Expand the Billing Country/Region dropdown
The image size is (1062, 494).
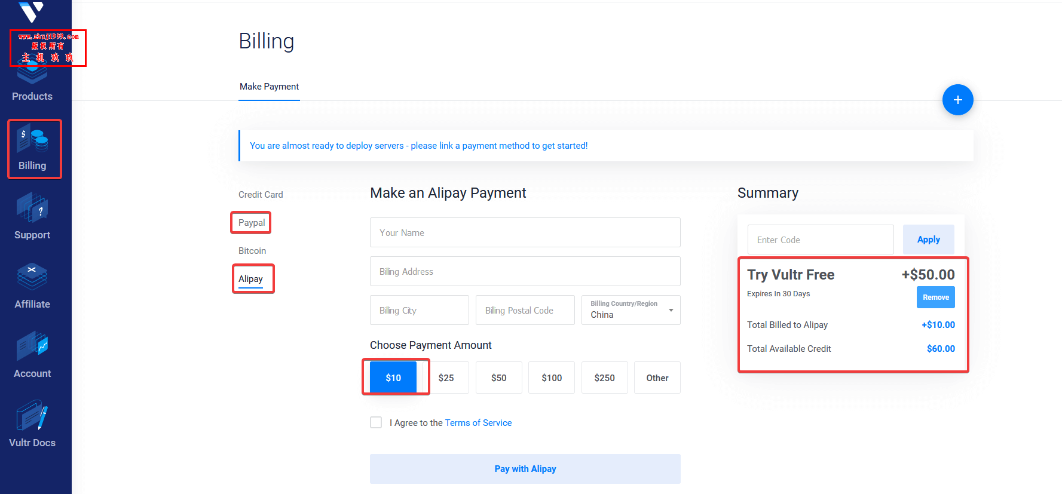[631, 310]
